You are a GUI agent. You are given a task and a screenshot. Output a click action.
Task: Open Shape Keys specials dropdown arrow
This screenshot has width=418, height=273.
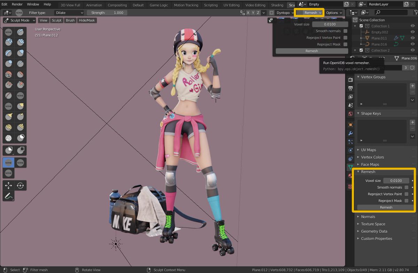412,136
